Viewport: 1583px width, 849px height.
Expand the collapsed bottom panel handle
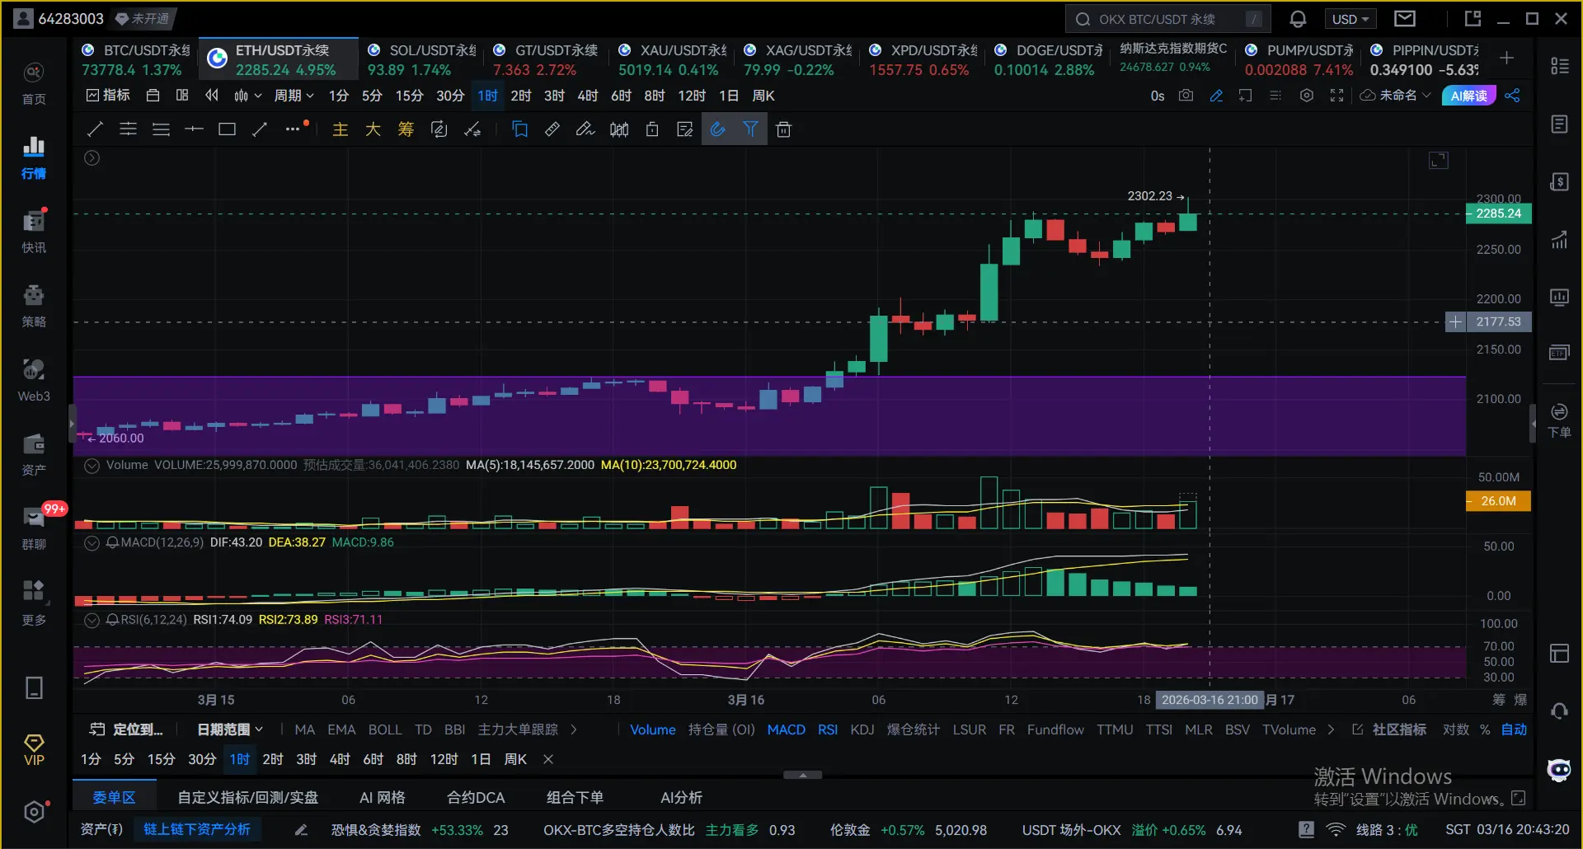[802, 775]
